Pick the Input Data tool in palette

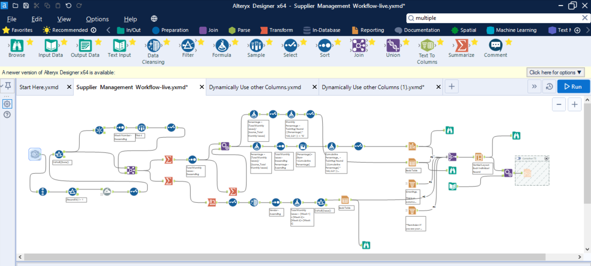51,49
